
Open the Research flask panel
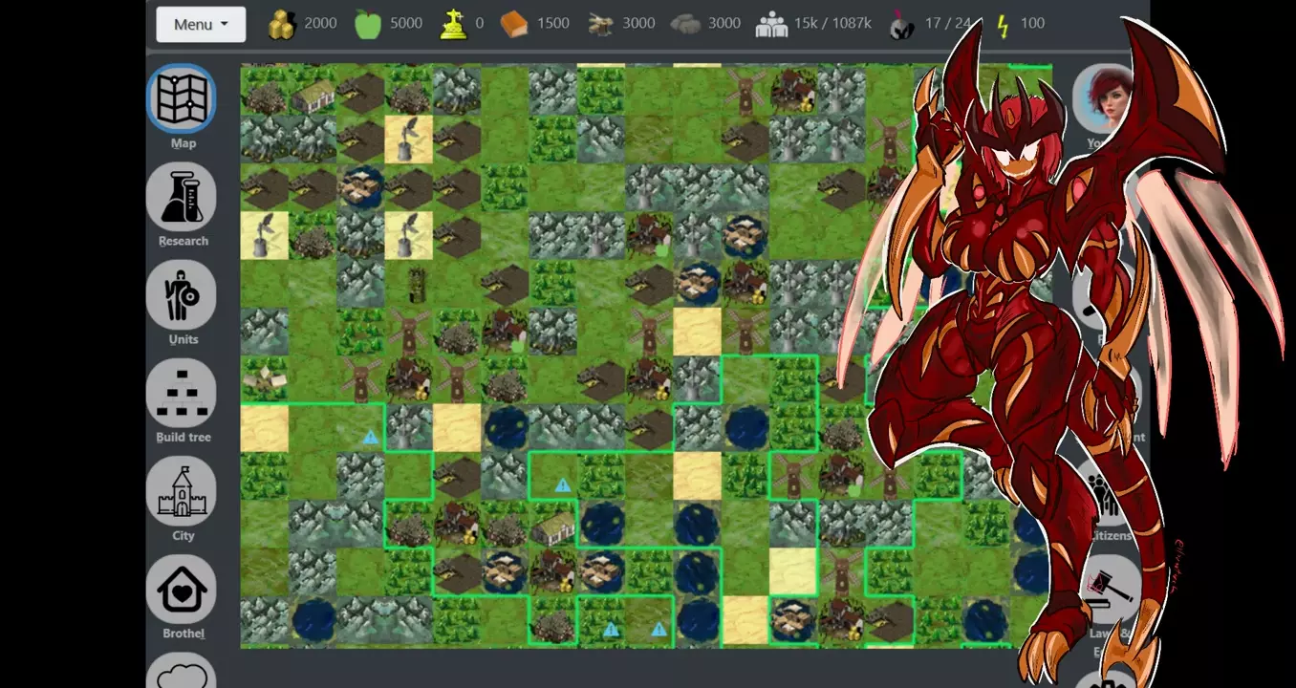[x=182, y=197]
